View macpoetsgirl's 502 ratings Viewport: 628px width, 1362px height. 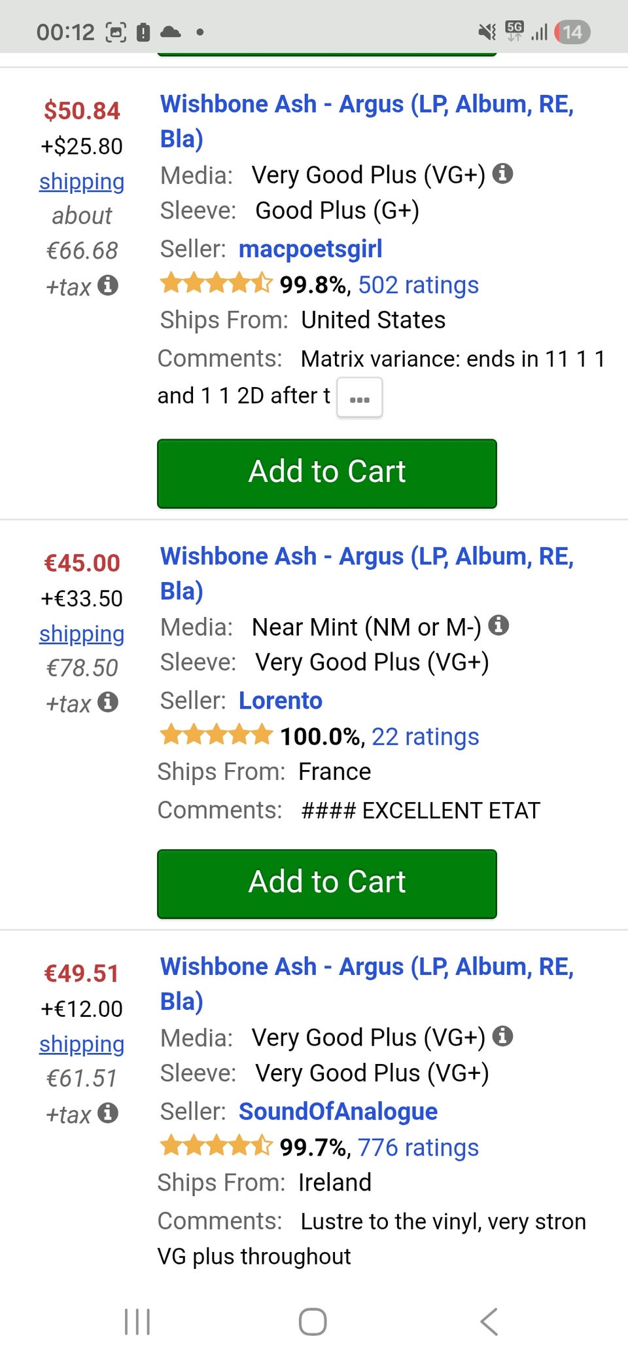(x=418, y=285)
